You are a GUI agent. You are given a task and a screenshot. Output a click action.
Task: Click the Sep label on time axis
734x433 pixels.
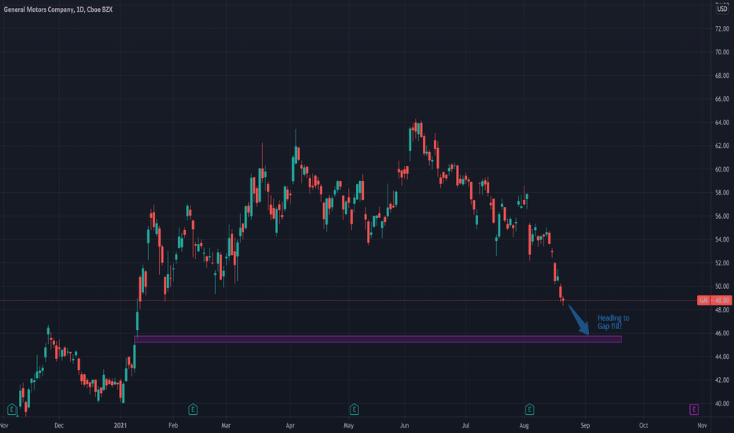tap(585, 425)
